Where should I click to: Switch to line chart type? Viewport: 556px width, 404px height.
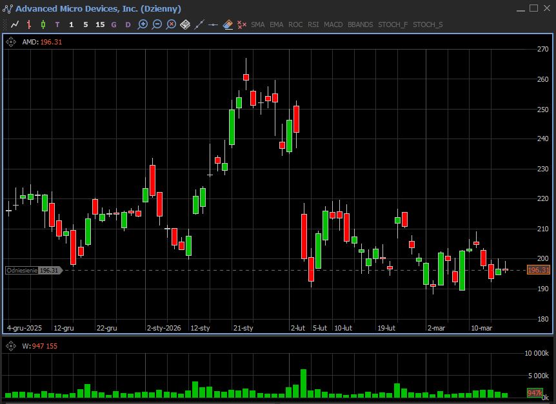tap(15, 24)
